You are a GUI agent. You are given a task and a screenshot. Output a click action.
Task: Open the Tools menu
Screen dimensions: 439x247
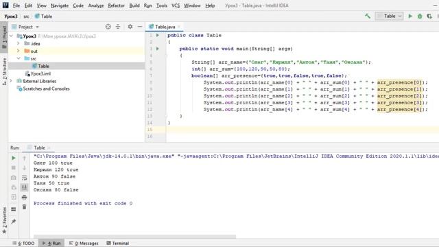coord(162,5)
